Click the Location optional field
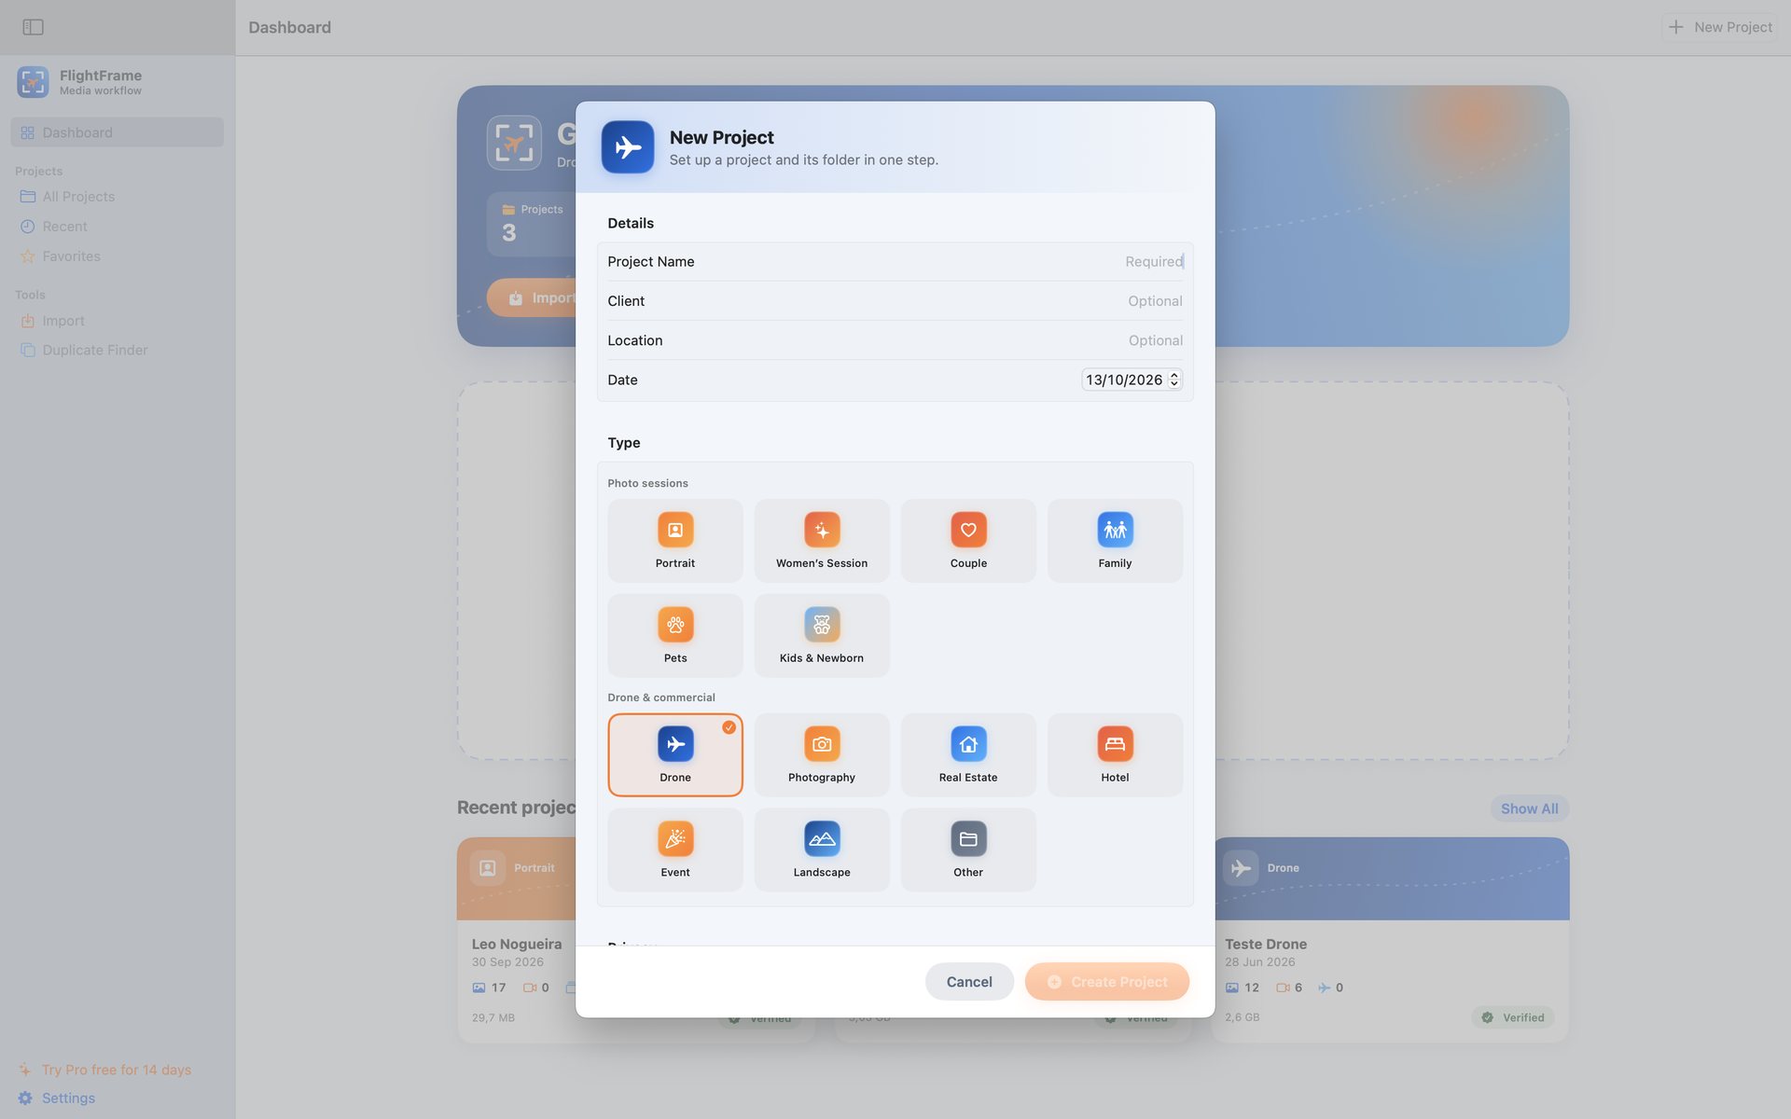This screenshot has height=1119, width=1791. [895, 340]
